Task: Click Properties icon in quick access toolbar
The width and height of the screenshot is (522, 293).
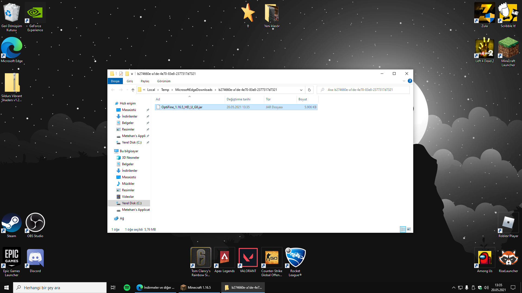Action: pos(121,74)
